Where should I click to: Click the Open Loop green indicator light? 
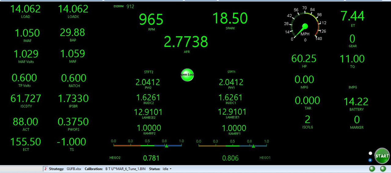point(187,75)
